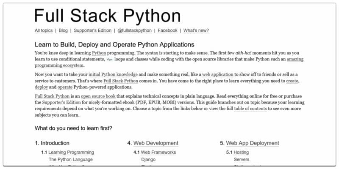
Task: Open the amazing programming ecosystem link
Action: coord(295,59)
